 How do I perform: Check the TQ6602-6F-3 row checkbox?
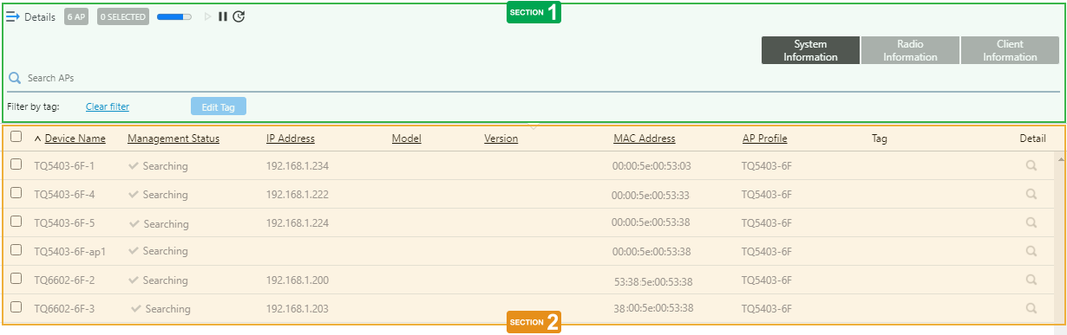(x=16, y=306)
